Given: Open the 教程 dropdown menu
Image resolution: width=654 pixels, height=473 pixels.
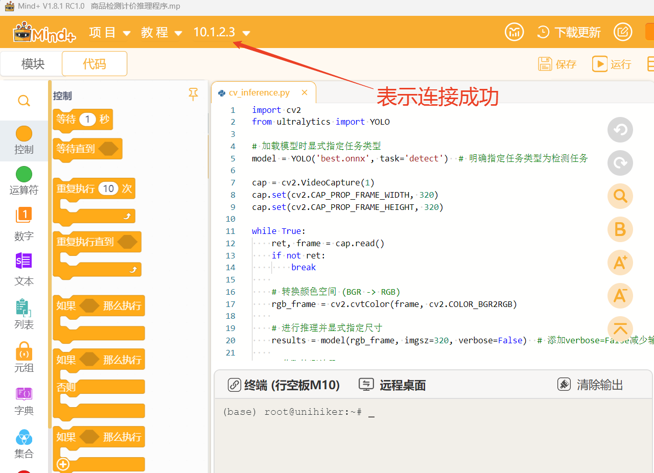Looking at the screenshot, I should pos(161,32).
